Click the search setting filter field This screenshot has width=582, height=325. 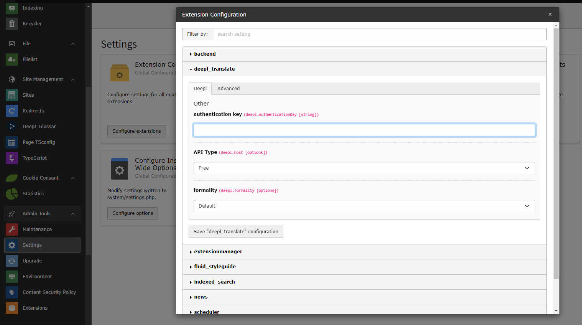click(x=380, y=34)
